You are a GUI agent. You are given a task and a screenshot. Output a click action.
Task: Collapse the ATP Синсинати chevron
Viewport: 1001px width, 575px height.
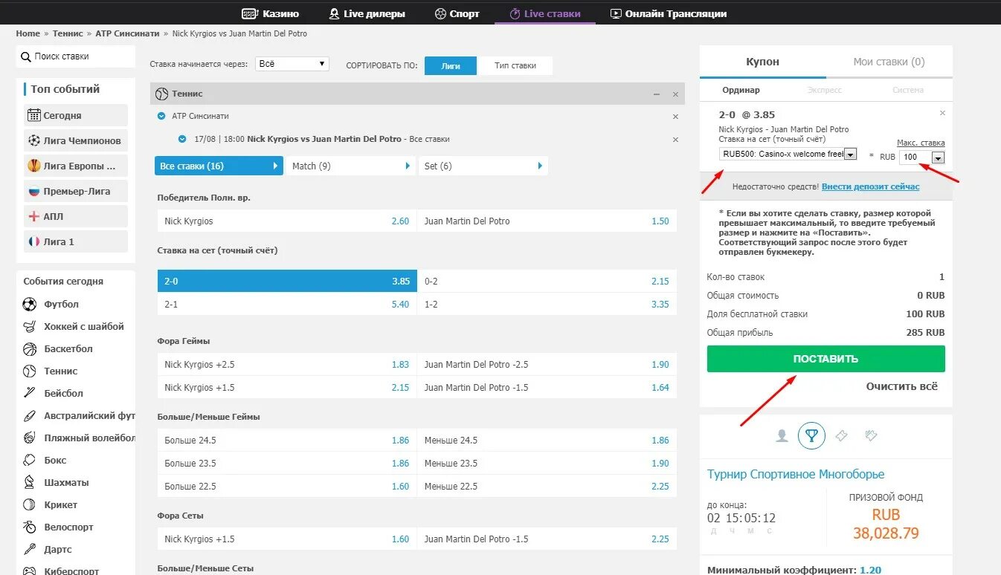point(161,116)
